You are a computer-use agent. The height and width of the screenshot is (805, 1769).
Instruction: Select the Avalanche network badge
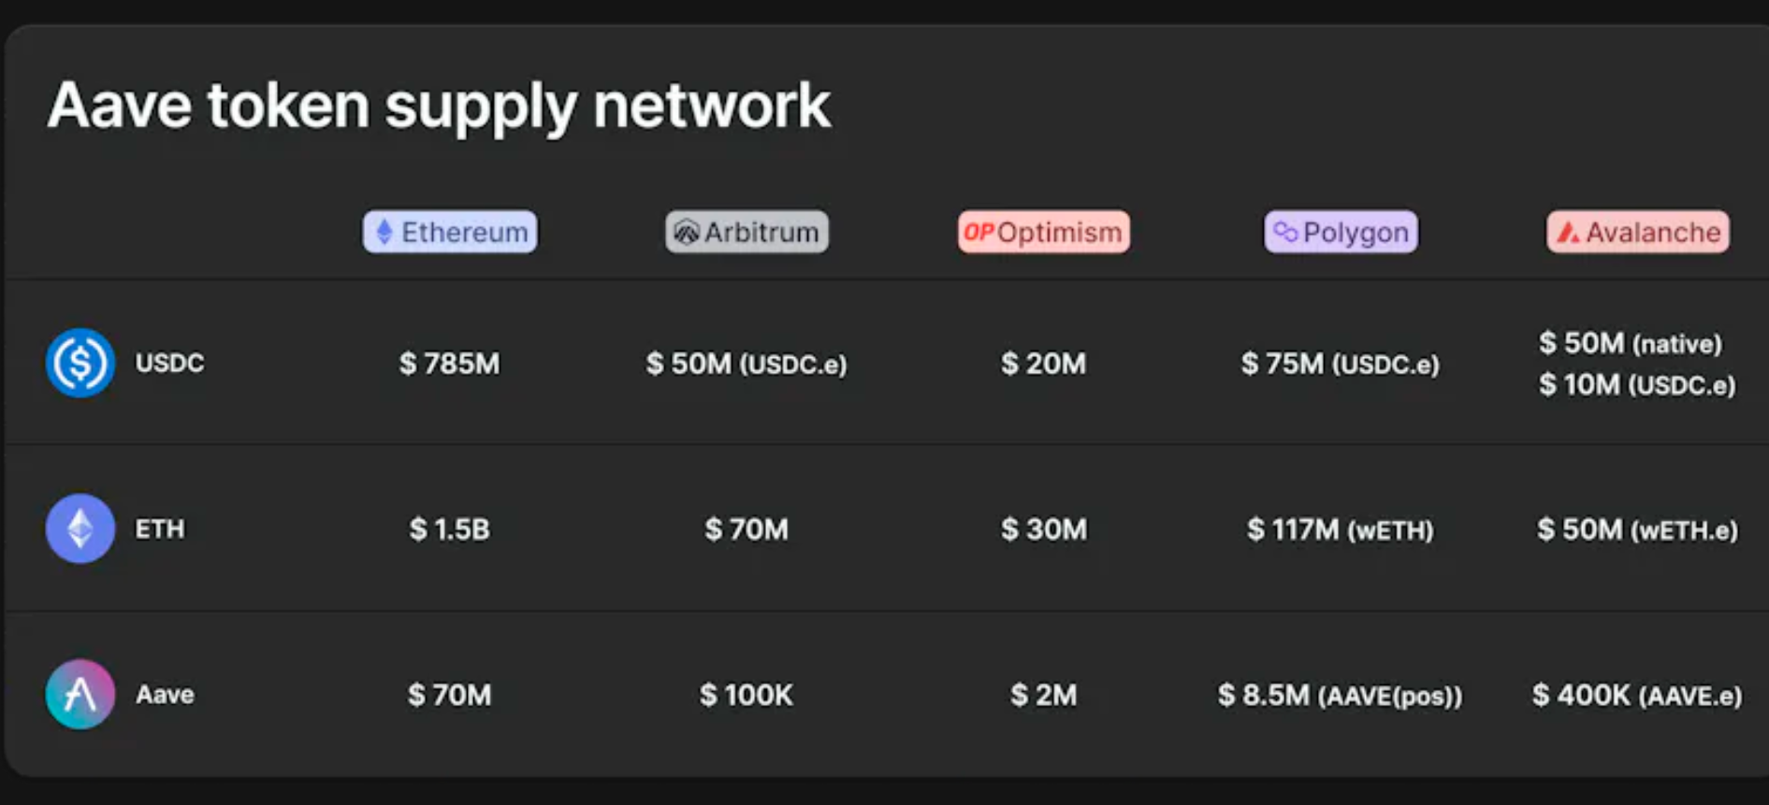click(1638, 232)
